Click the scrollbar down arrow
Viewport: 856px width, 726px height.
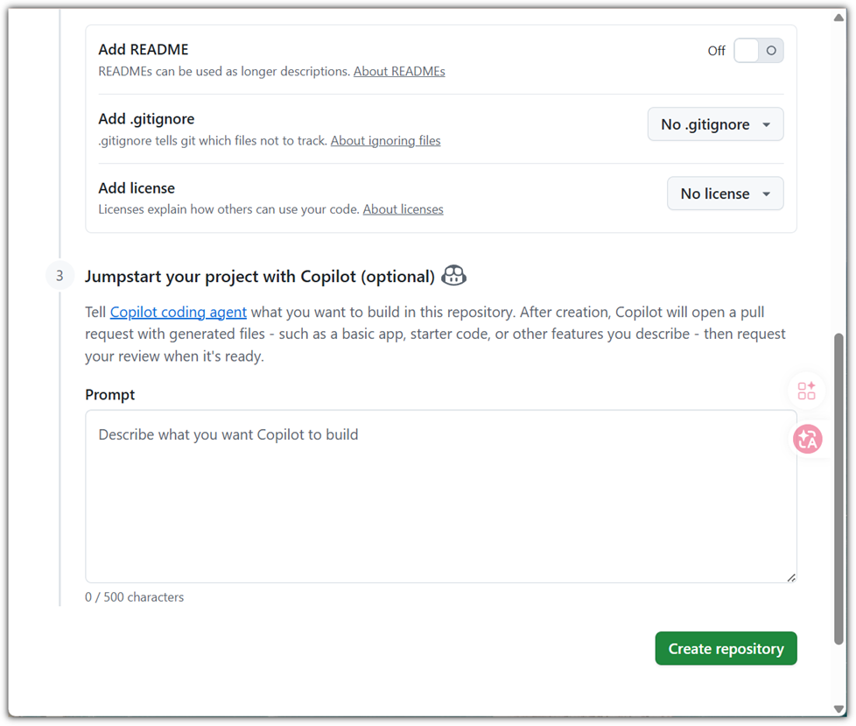click(x=838, y=709)
